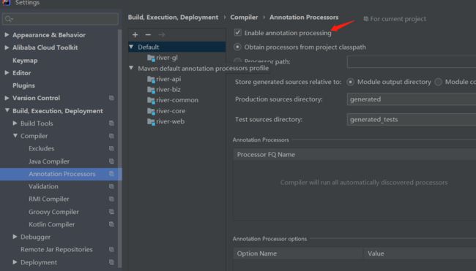Click project-level icon beside Annotation Processors
Viewport: 476px width, 271px height.
(x=111, y=174)
